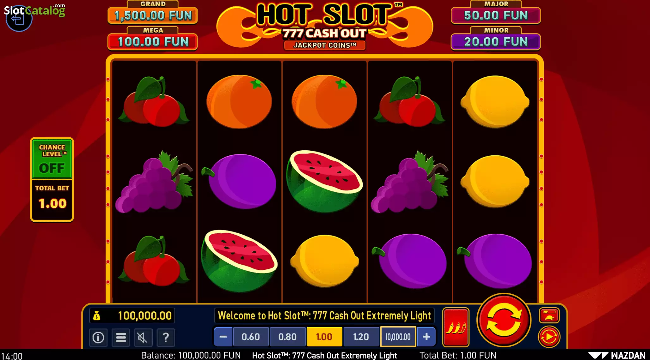
Task: Decrease bet with the minus button
Action: point(223,337)
